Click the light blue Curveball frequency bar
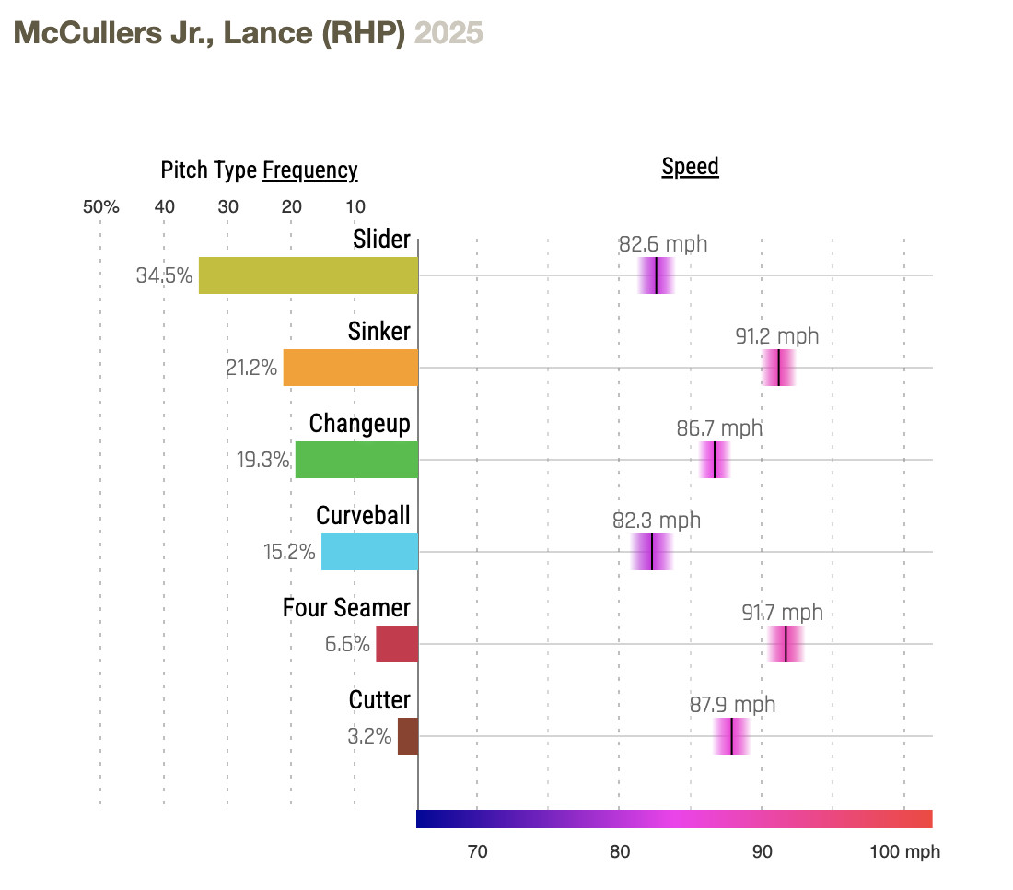Screen dimensions: 1013x890 pos(369,552)
